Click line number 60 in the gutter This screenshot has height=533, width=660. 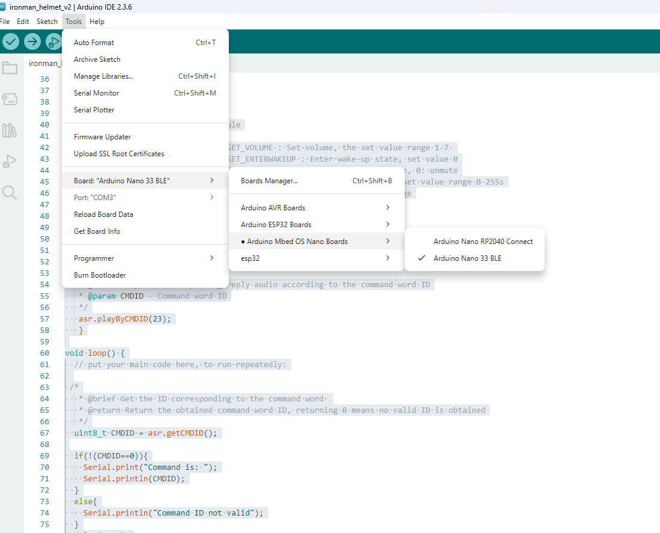tap(44, 353)
